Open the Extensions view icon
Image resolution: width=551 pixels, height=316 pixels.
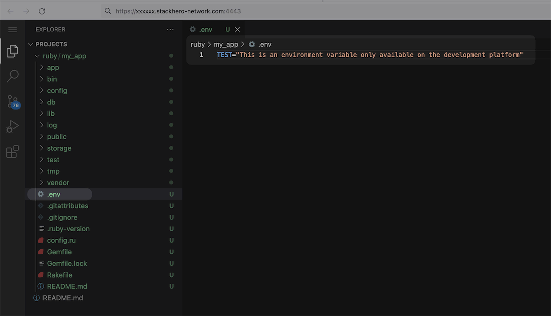pos(12,152)
